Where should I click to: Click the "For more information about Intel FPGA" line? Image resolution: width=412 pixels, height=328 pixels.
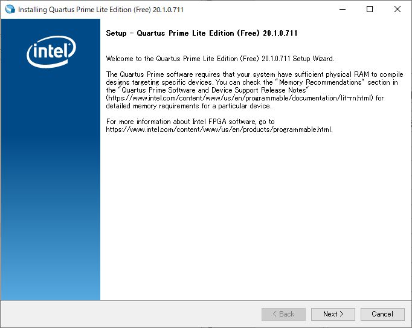point(190,122)
